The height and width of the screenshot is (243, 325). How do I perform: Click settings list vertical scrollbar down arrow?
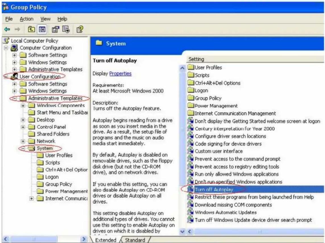click(x=182, y=232)
